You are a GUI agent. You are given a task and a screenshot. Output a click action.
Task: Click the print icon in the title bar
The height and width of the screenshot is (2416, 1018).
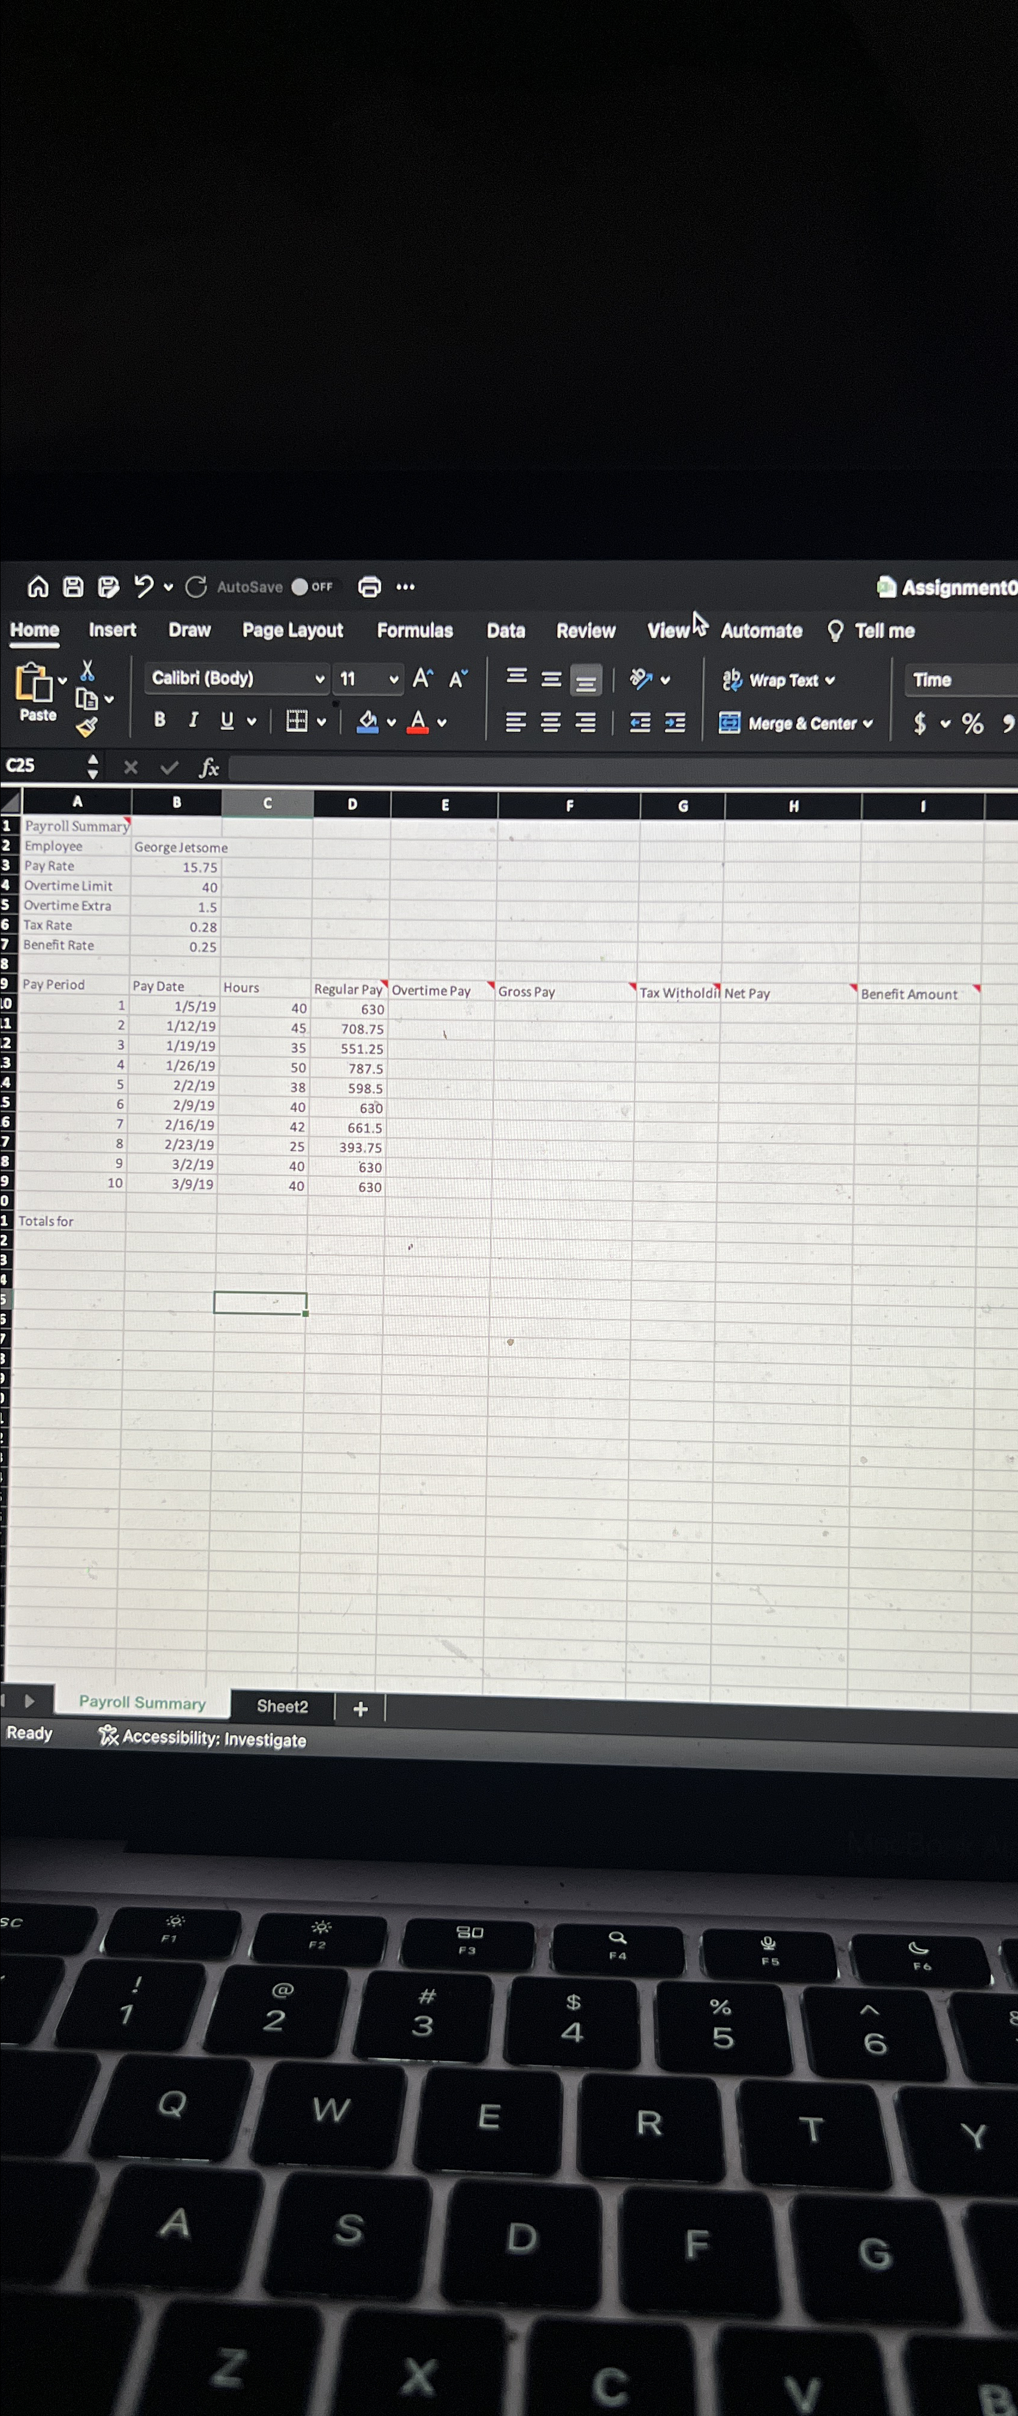[x=368, y=586]
